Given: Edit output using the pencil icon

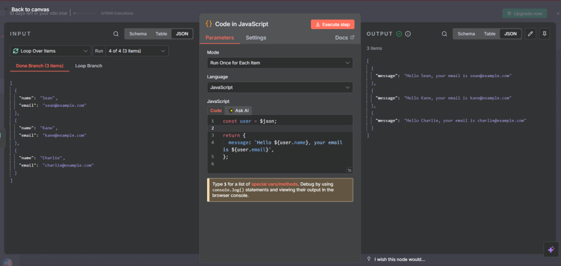Looking at the screenshot, I should point(530,34).
